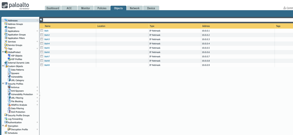The height and width of the screenshot is (135, 293).
Task: Check the box for address blah6
Action: tap(42, 52)
